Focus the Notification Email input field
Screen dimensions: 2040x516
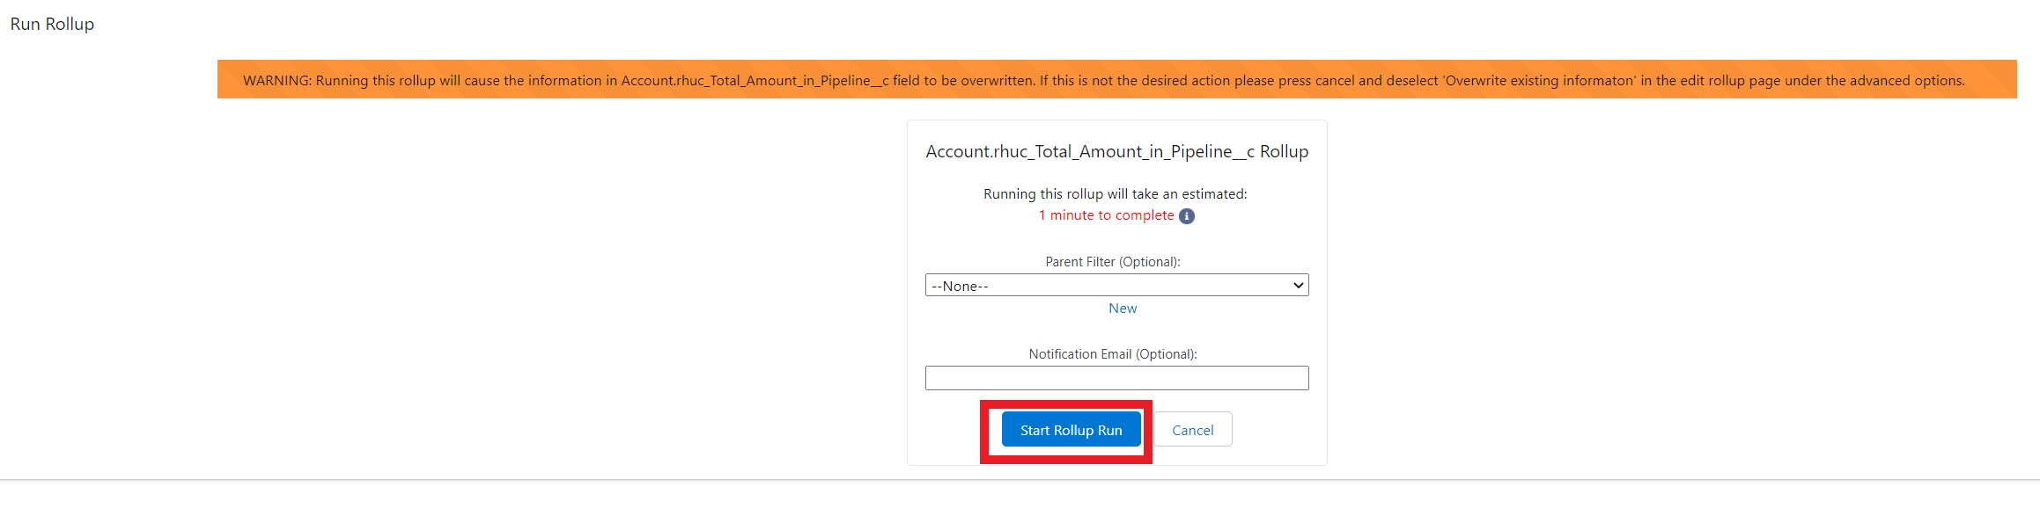pyautogui.click(x=1116, y=378)
